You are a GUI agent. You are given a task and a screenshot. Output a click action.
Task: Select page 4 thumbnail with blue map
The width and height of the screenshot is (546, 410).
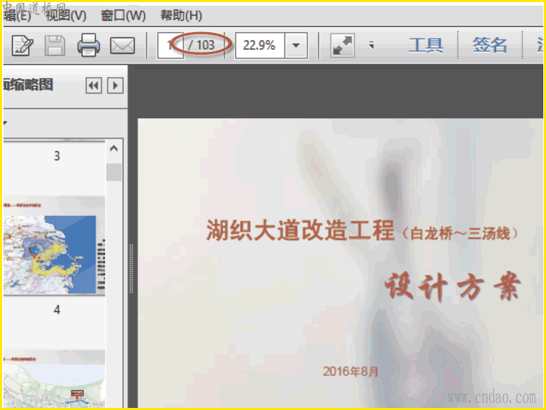click(x=54, y=246)
